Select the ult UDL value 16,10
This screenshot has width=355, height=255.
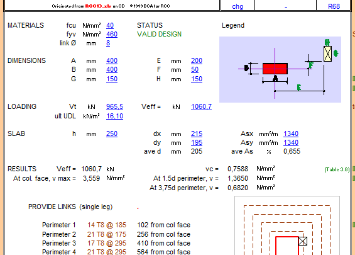[x=114, y=116]
